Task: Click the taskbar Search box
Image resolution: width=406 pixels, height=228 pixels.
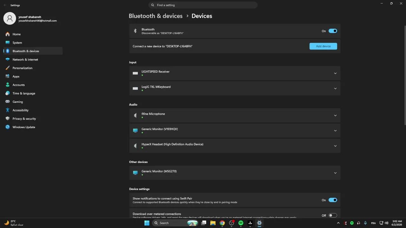Action: 175,223
